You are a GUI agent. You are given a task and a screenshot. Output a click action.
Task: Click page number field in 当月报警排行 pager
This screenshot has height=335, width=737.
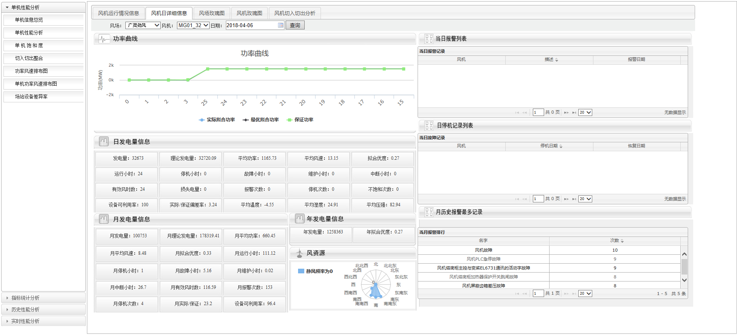pyautogui.click(x=538, y=294)
